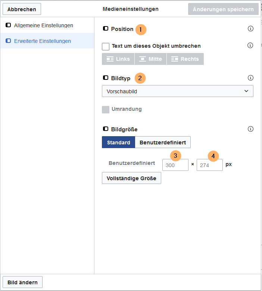Switch image size to Benutzerdefiniert

click(x=163, y=142)
